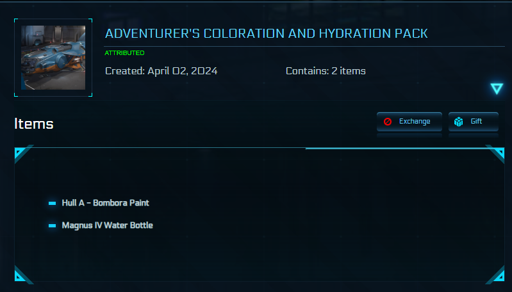The image size is (512, 292).
Task: Click the Items section heading
Action: (x=34, y=124)
